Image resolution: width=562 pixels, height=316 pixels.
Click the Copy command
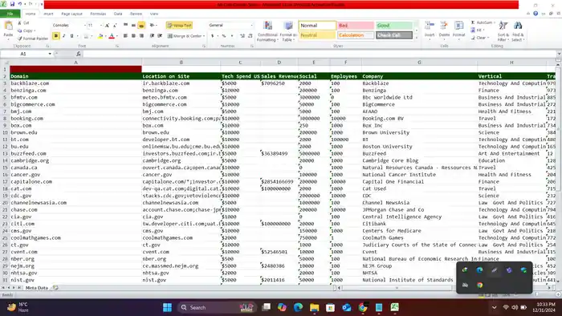coord(26,30)
